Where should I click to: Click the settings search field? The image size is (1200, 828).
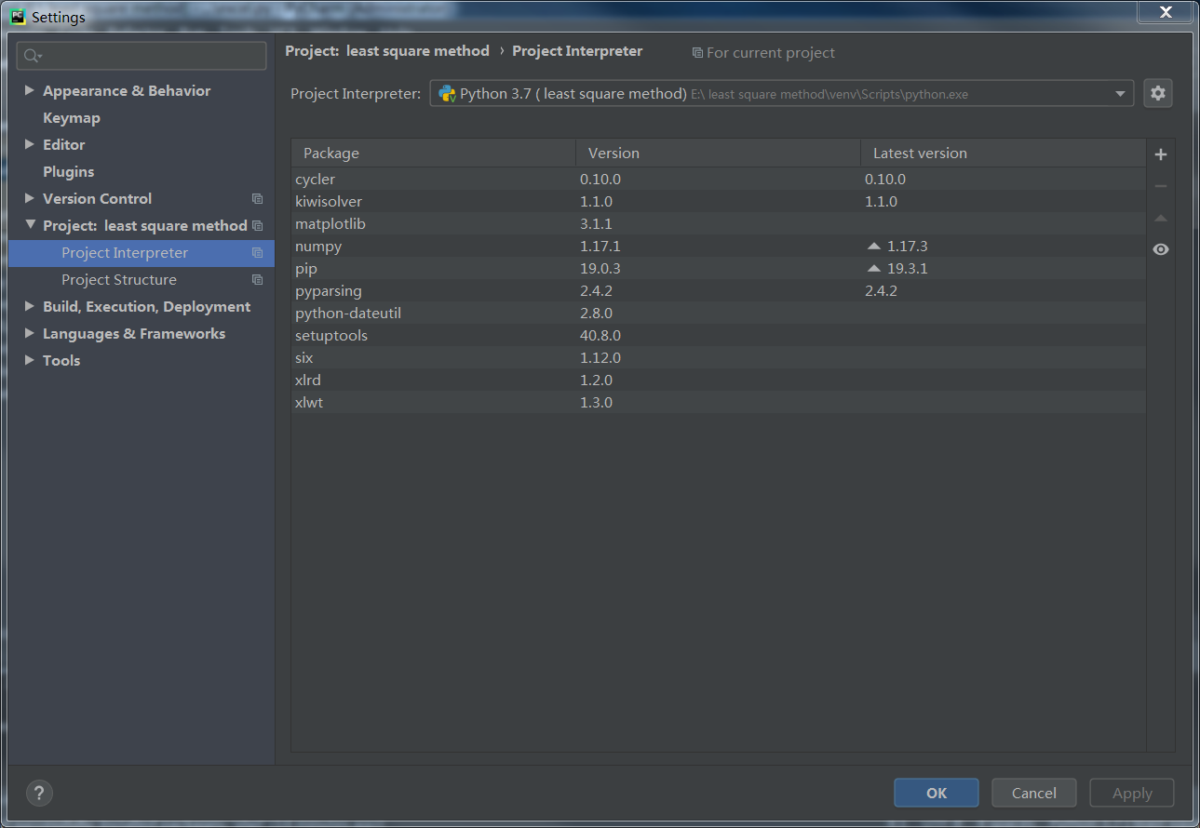tap(142, 56)
